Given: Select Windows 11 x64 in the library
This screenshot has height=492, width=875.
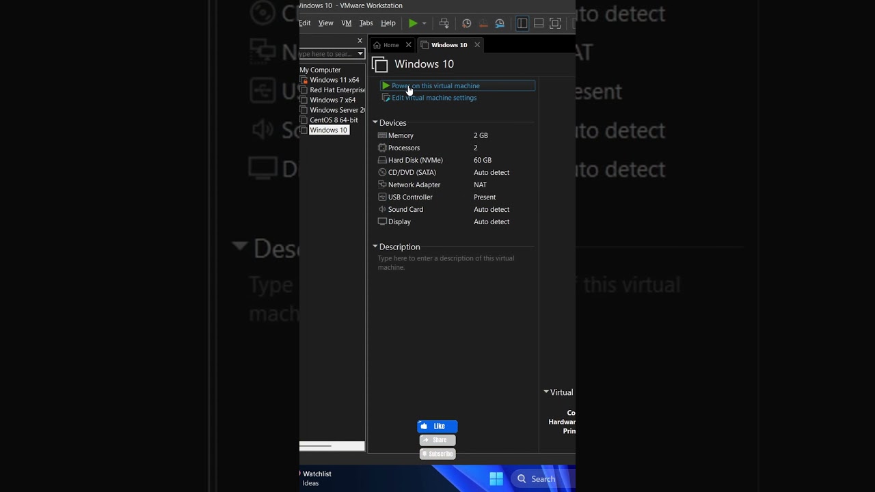Looking at the screenshot, I should tap(334, 80).
